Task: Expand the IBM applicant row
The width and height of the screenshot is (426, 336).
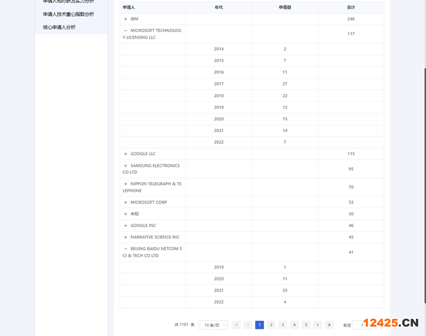Action: [x=125, y=19]
